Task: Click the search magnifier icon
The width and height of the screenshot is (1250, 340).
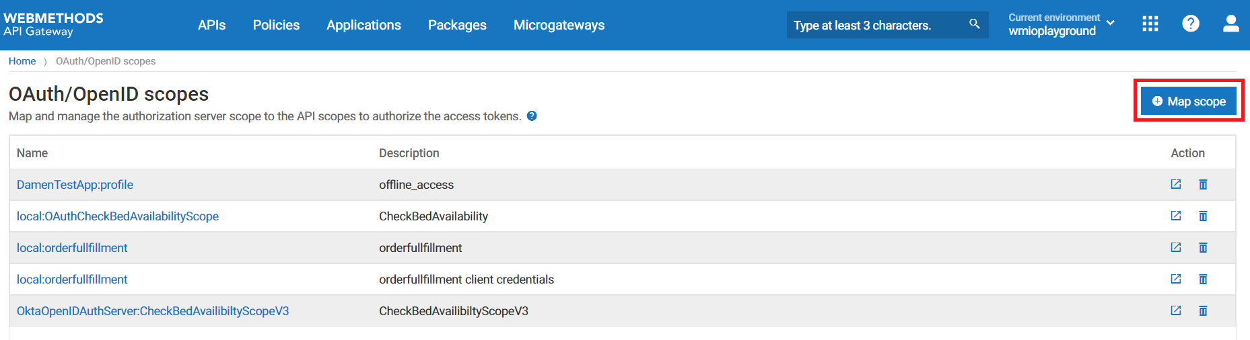Action: (x=974, y=24)
